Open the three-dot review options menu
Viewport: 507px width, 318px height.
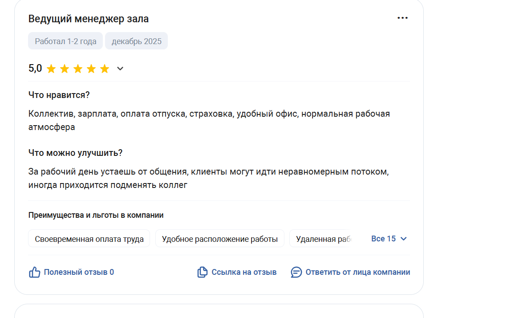point(402,18)
